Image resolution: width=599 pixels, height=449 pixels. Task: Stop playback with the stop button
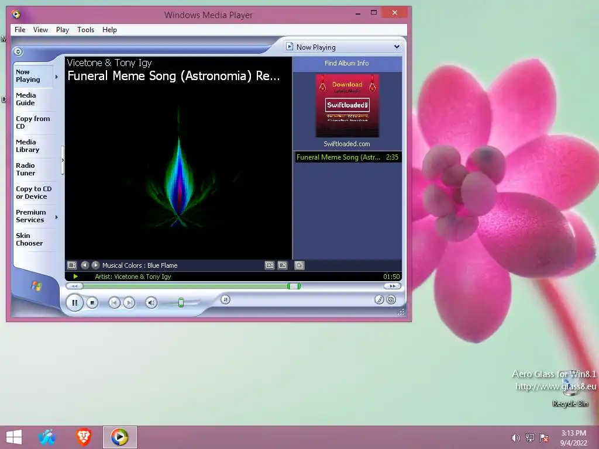click(92, 303)
